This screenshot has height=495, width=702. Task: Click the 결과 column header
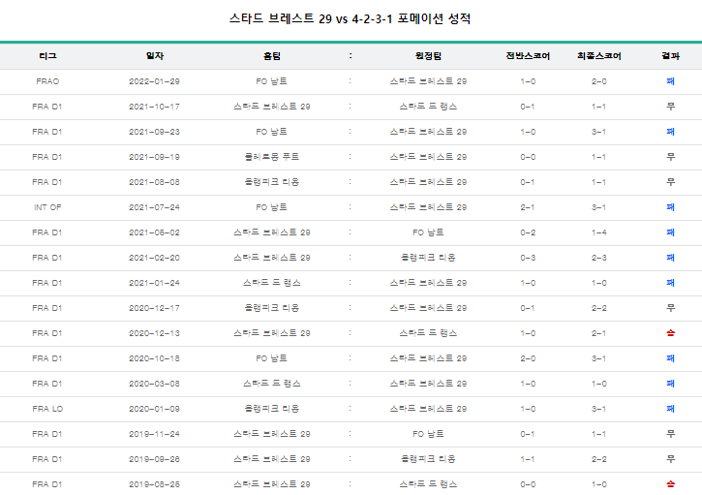[670, 56]
